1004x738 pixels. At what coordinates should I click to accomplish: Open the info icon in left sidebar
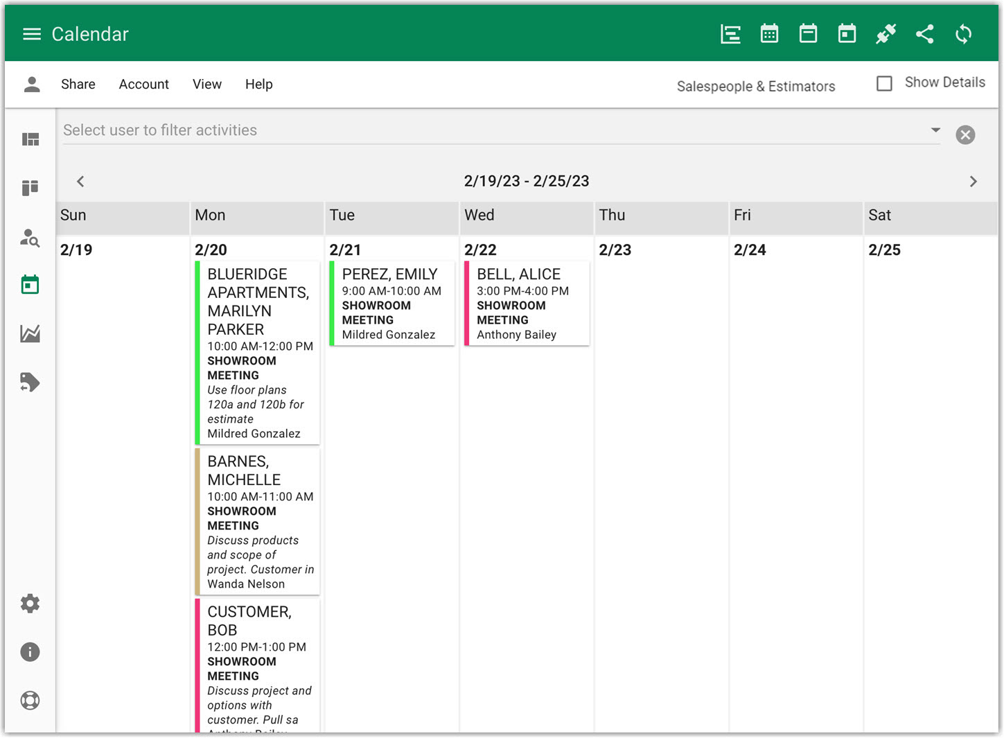(x=30, y=652)
